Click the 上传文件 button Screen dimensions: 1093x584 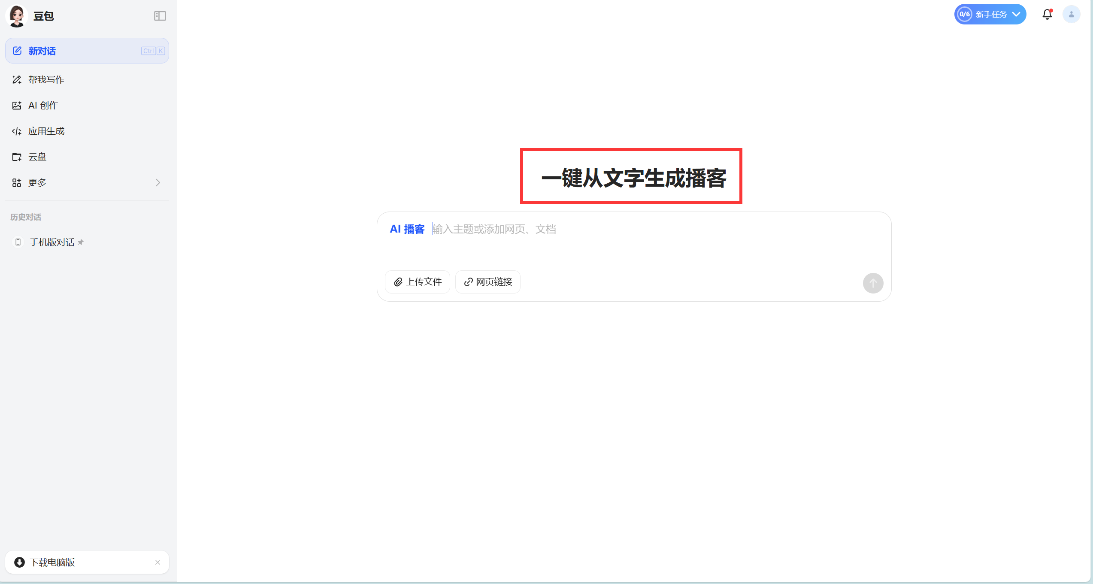[418, 282]
